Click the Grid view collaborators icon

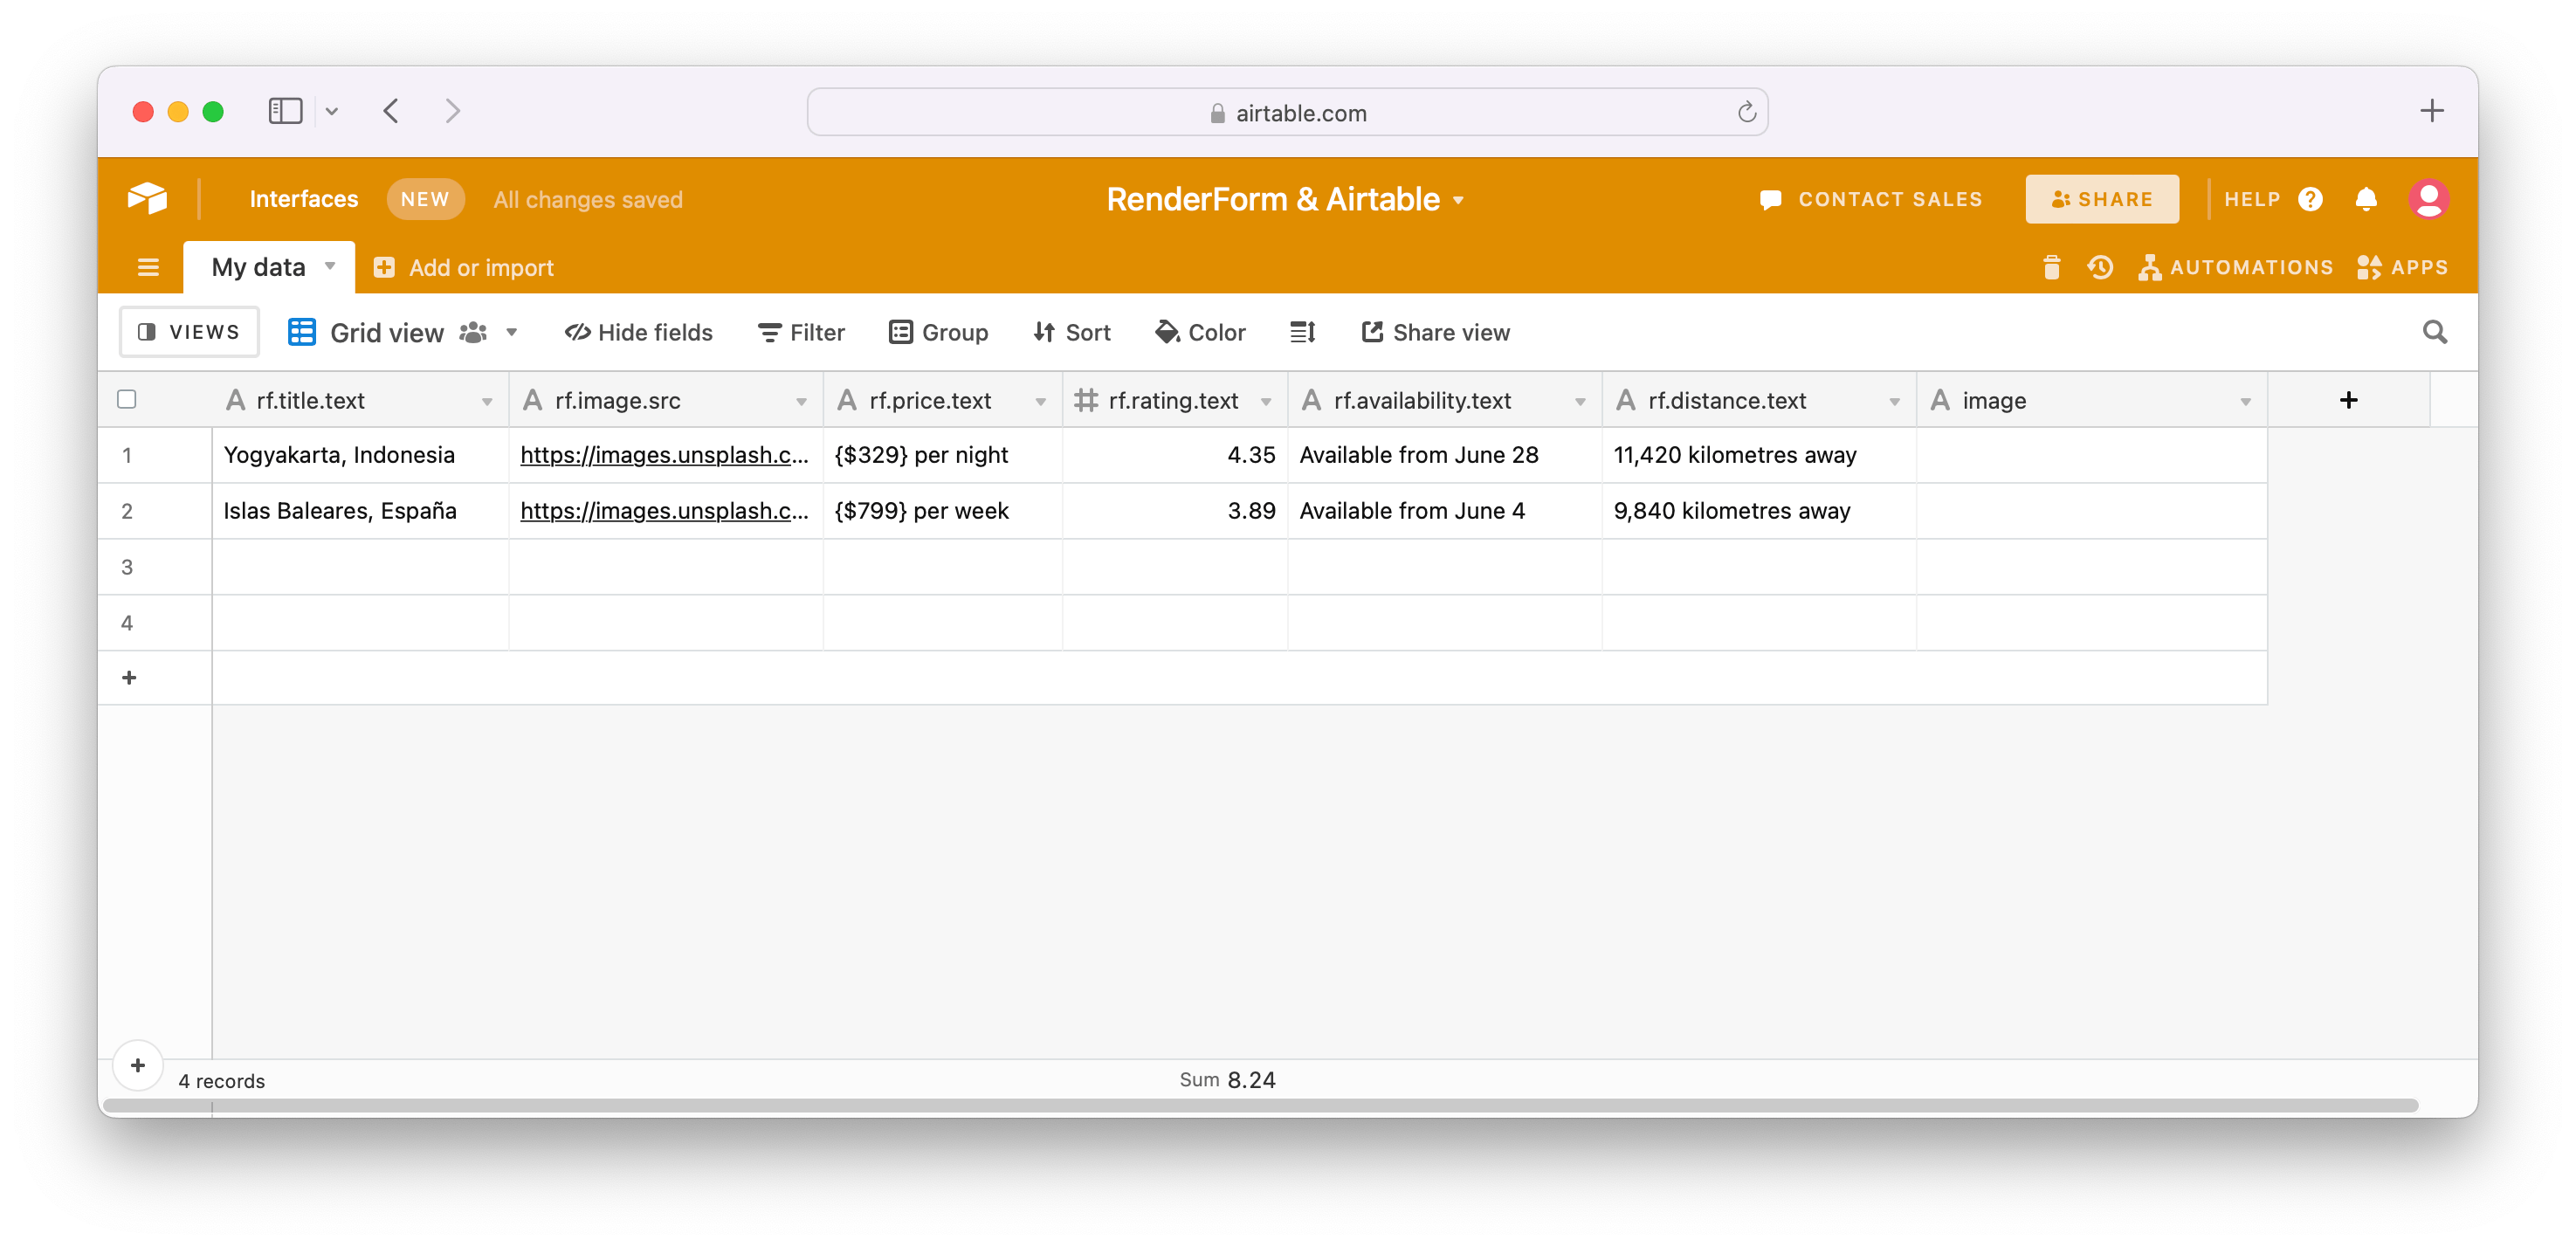coord(473,332)
